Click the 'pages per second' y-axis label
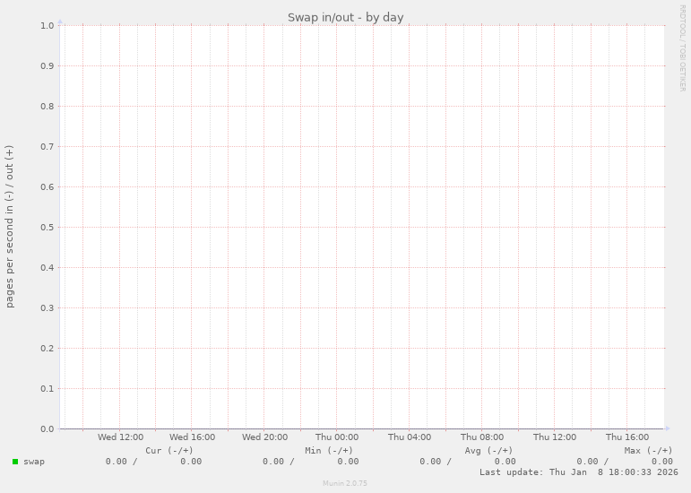Screen dimensions: 691x493 pyautogui.click(x=10, y=226)
